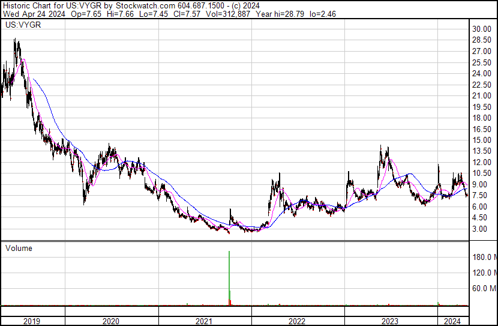Click the Cl=7.57 closing price value
The image size is (498, 326).
click(187, 14)
